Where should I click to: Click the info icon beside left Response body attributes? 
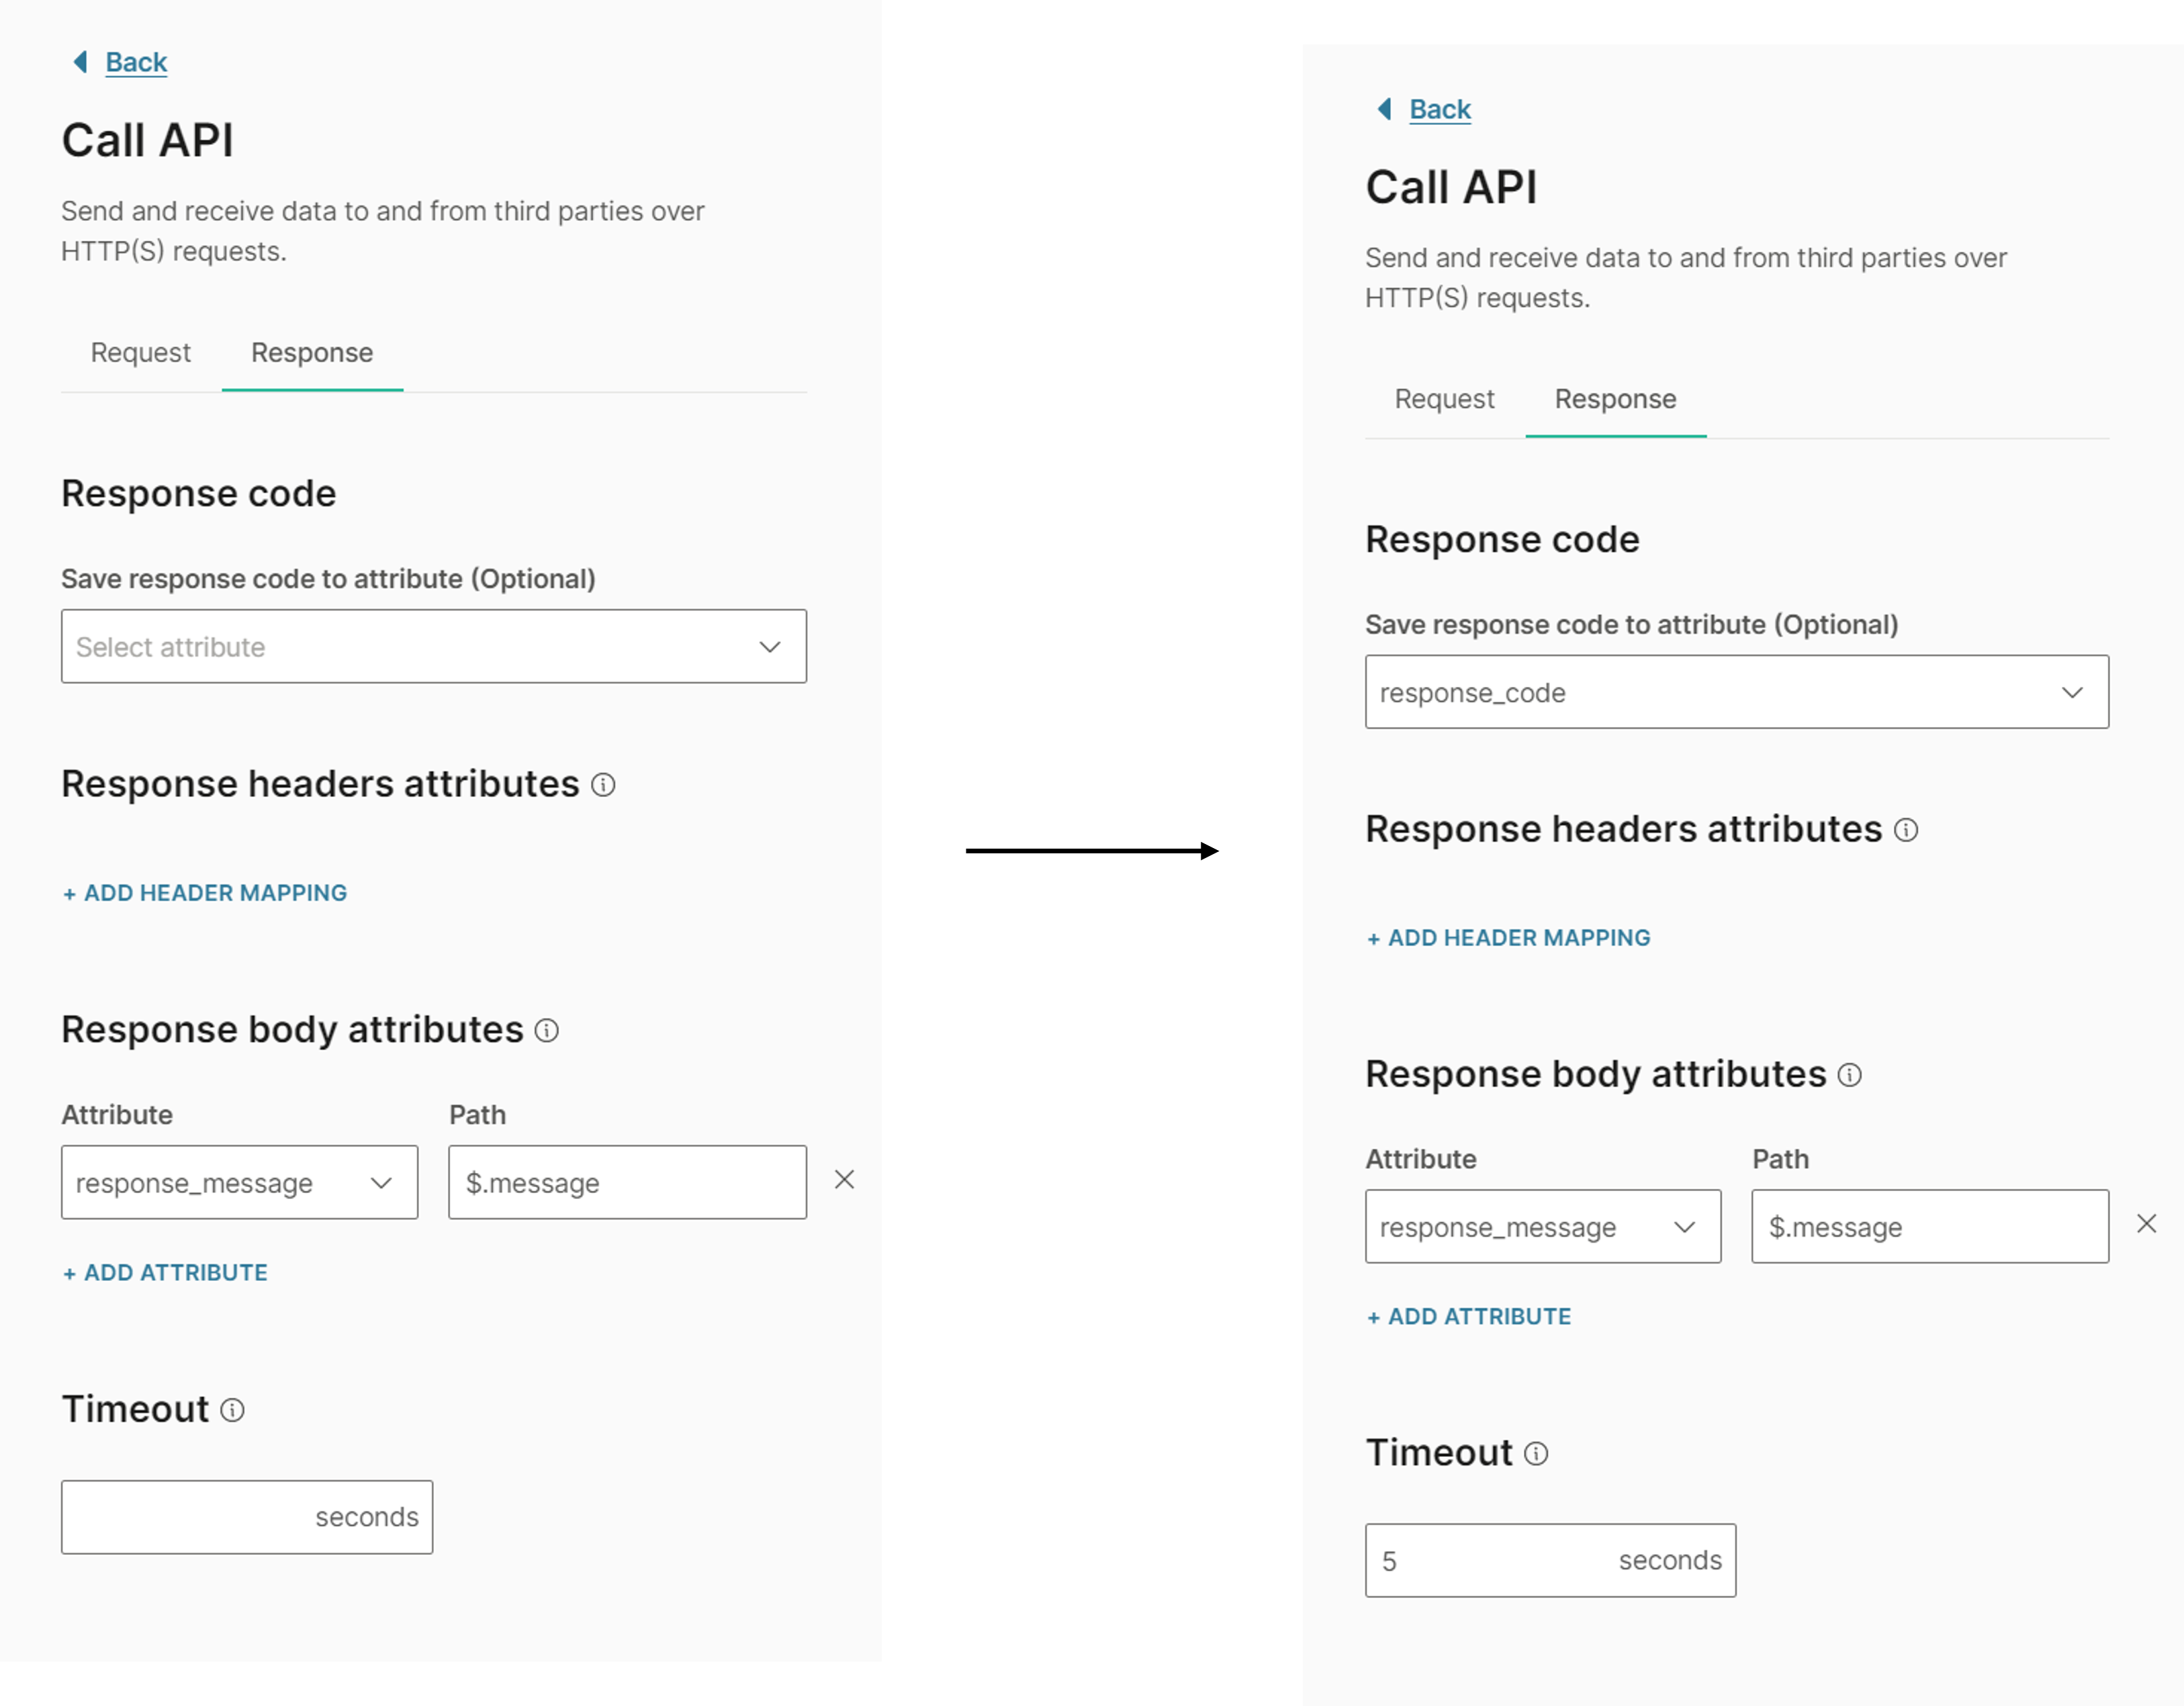[547, 1031]
